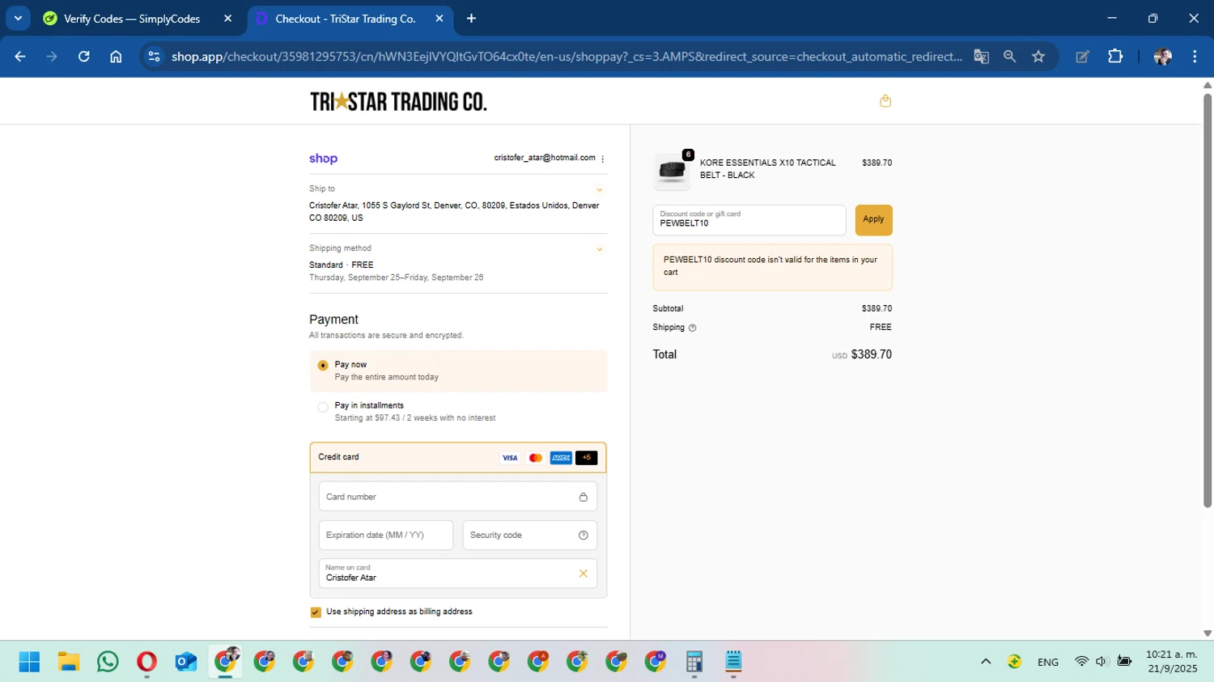1214x682 pixels.
Task: Open the Windows Start menu
Action: pyautogui.click(x=29, y=662)
